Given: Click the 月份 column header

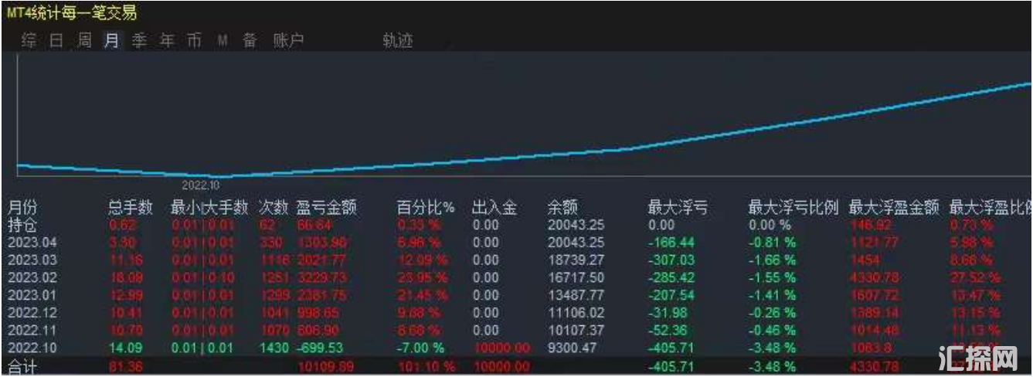Looking at the screenshot, I should [x=22, y=207].
